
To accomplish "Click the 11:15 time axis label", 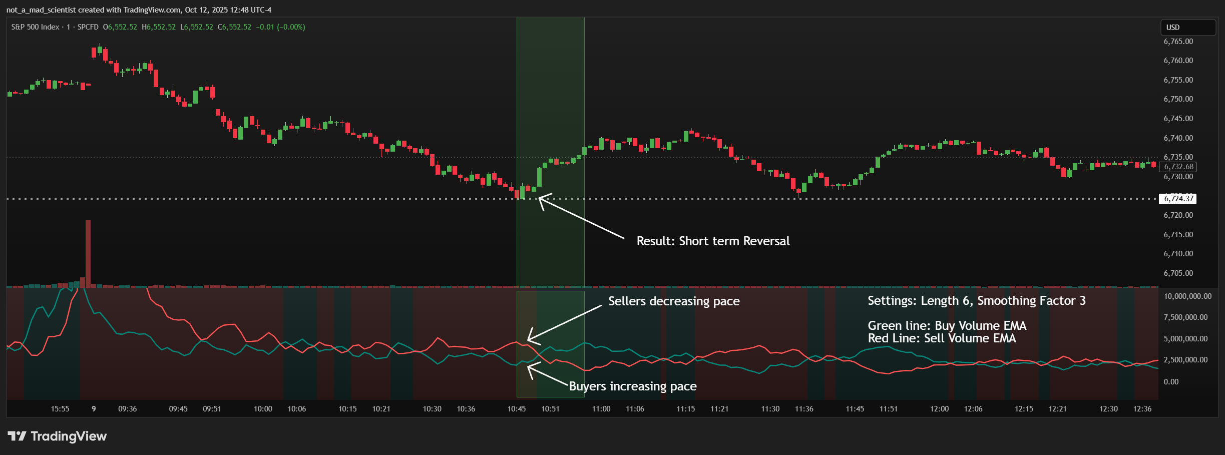I will [x=686, y=409].
